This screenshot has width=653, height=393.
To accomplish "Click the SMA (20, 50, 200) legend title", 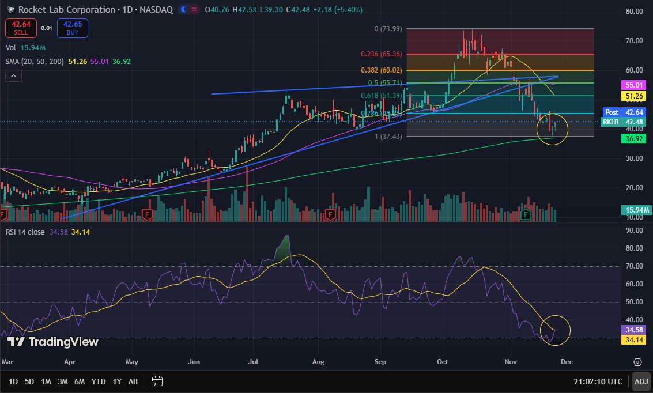I will (x=35, y=61).
